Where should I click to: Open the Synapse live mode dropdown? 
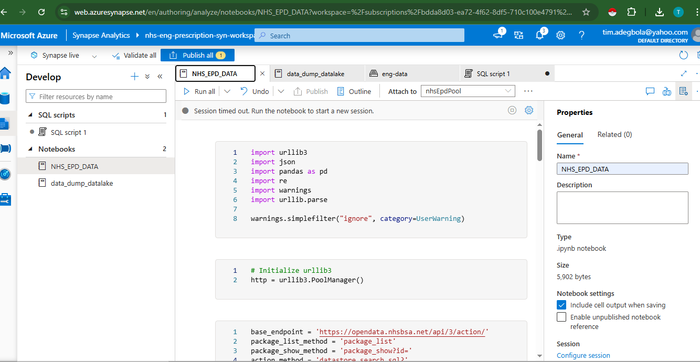tap(94, 56)
